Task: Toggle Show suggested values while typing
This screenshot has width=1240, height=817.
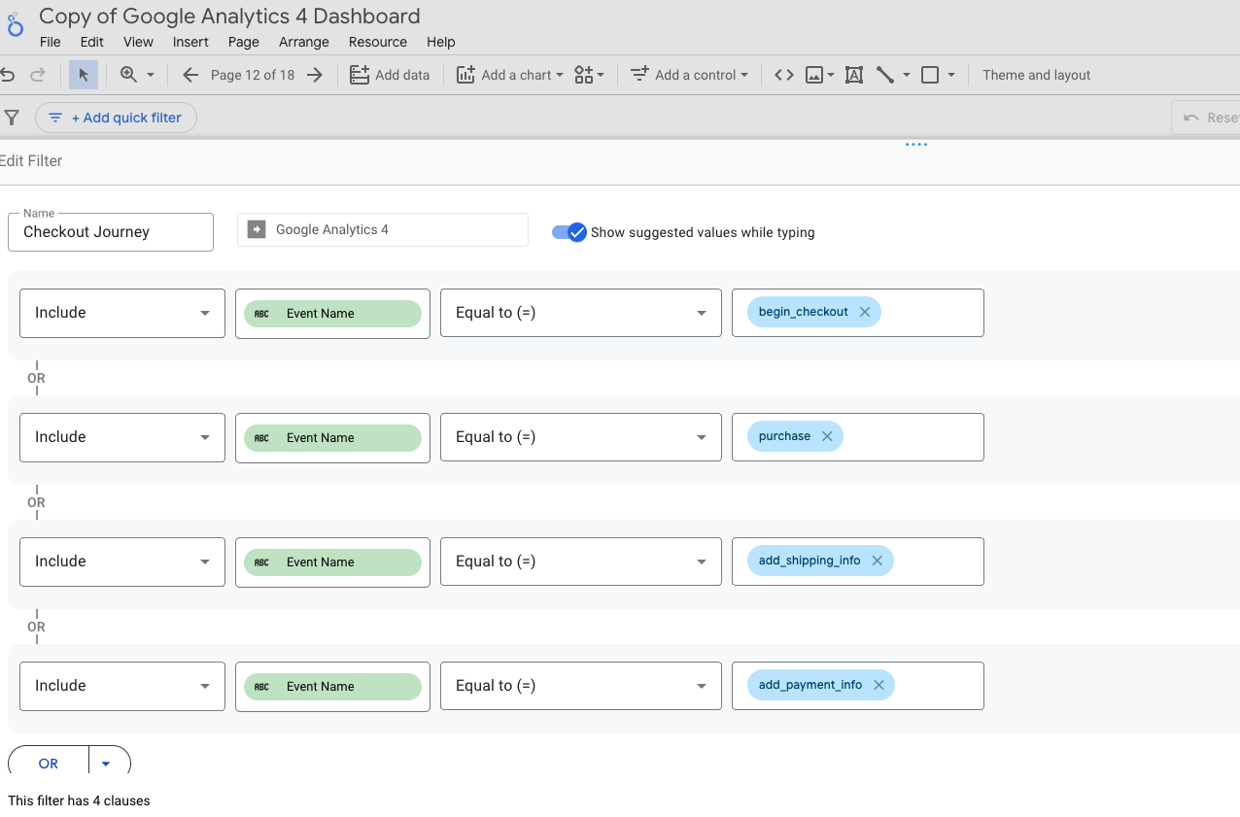Action: click(x=569, y=232)
